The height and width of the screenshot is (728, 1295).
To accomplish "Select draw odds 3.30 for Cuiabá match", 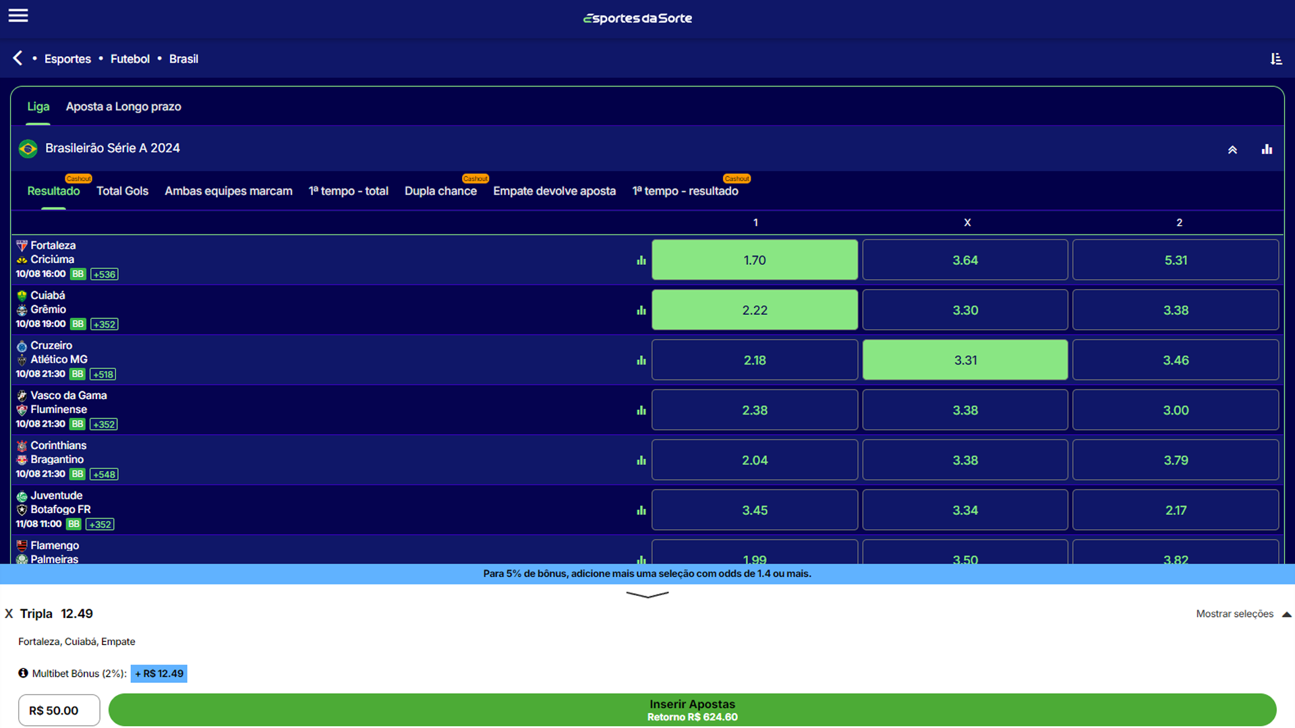I will pyautogui.click(x=965, y=309).
